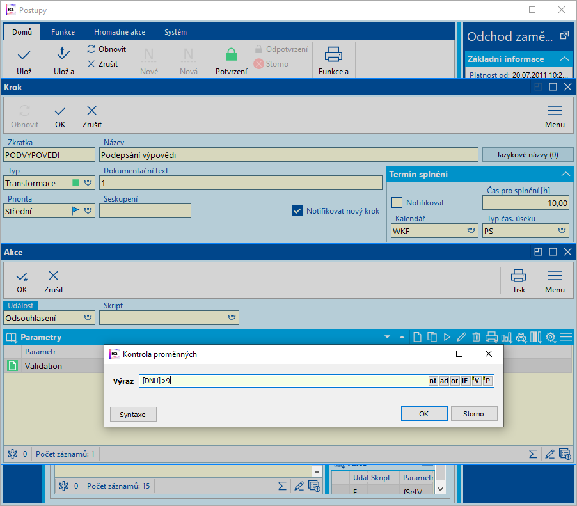The width and height of the screenshot is (577, 506).
Task: Click Zrušit in the main ribbon
Action: pos(102,64)
